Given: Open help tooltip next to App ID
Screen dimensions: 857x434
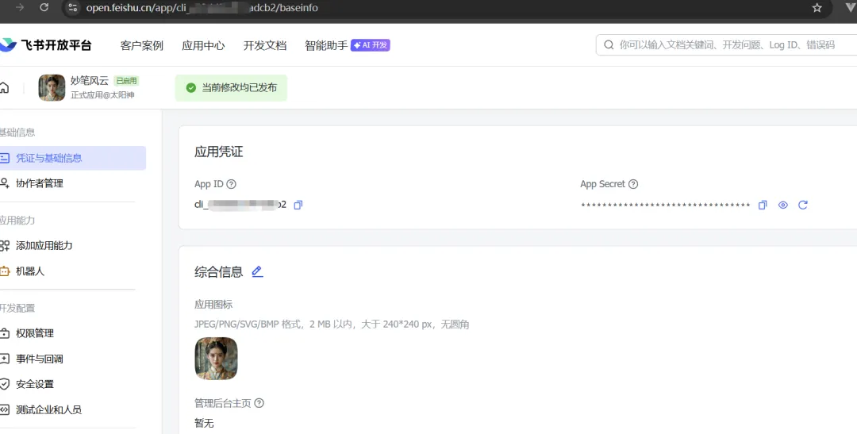Looking at the screenshot, I should click(231, 184).
